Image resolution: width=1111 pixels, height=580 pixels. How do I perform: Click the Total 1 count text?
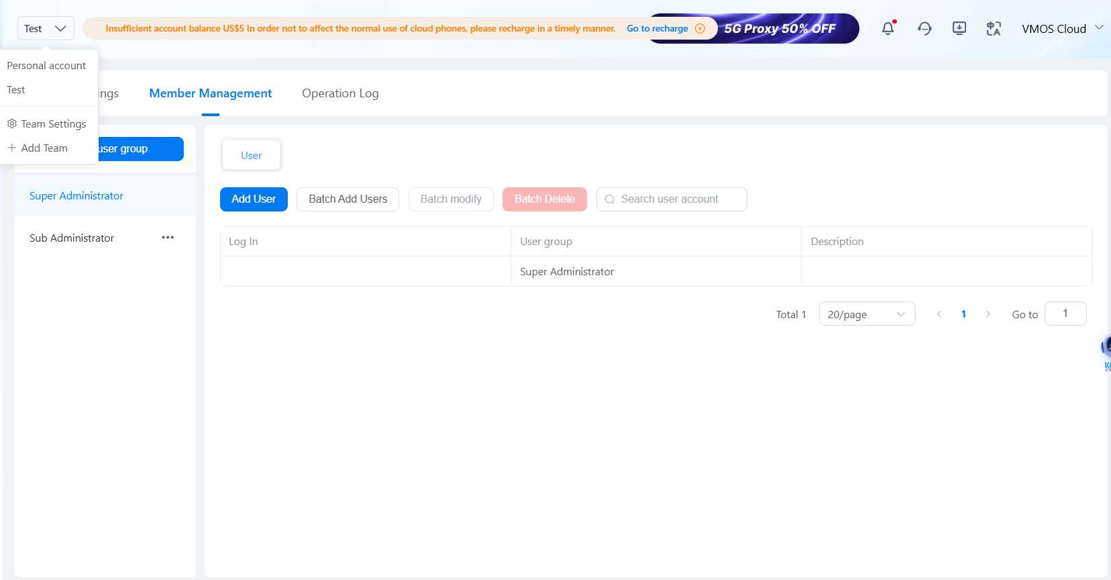[791, 314]
